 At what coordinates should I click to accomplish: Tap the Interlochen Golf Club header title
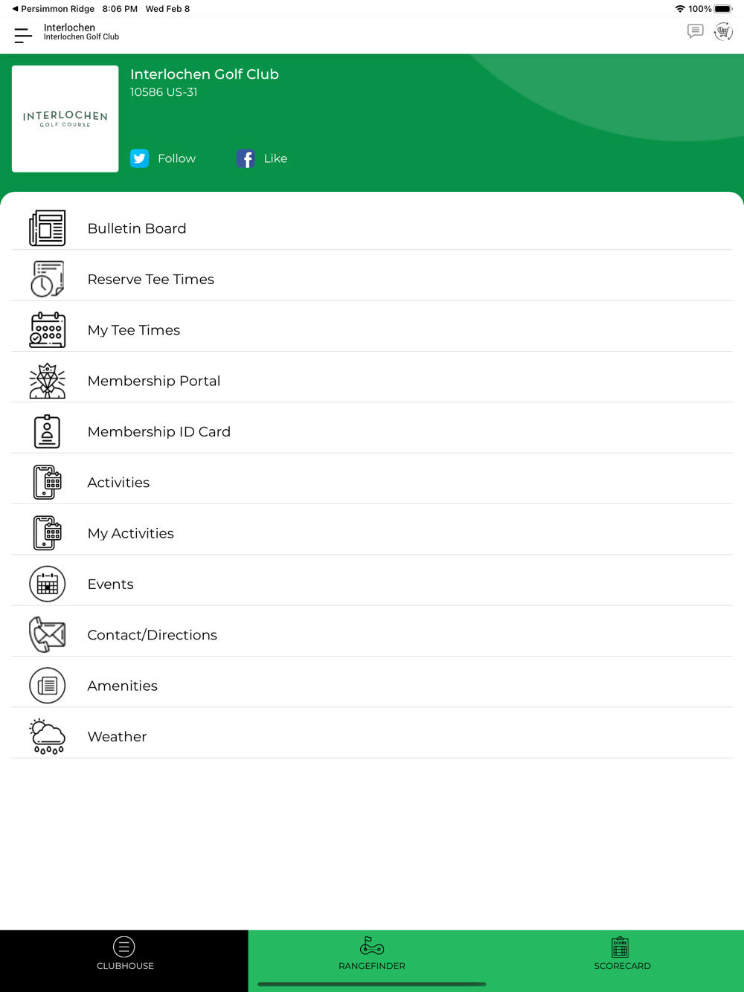(x=205, y=74)
